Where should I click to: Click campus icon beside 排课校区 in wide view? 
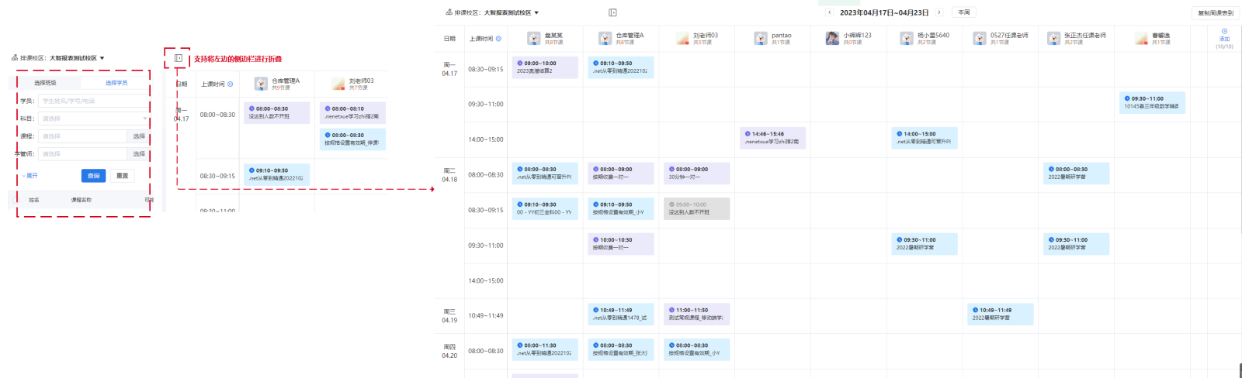click(x=449, y=12)
